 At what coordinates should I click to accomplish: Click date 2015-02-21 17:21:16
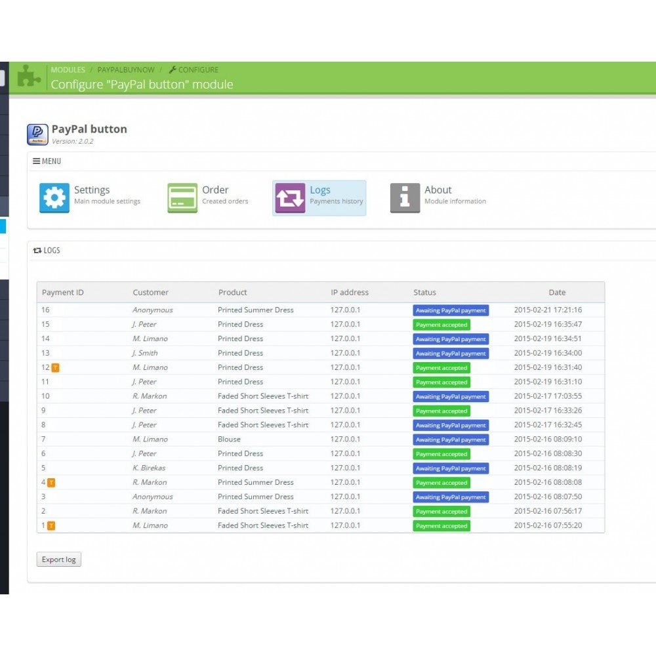coord(548,310)
